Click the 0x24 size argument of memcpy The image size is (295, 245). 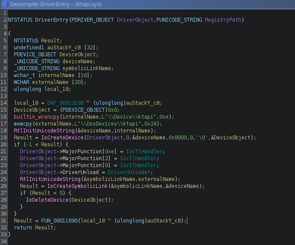(x=150, y=124)
